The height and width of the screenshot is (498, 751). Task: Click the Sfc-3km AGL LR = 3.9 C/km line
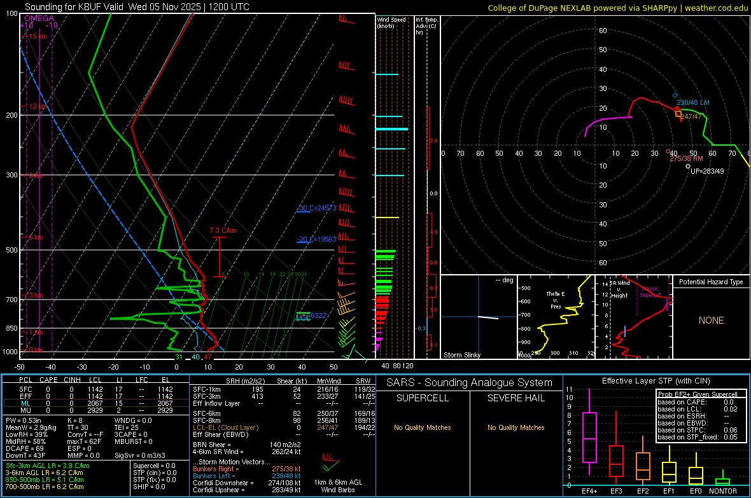[48, 466]
